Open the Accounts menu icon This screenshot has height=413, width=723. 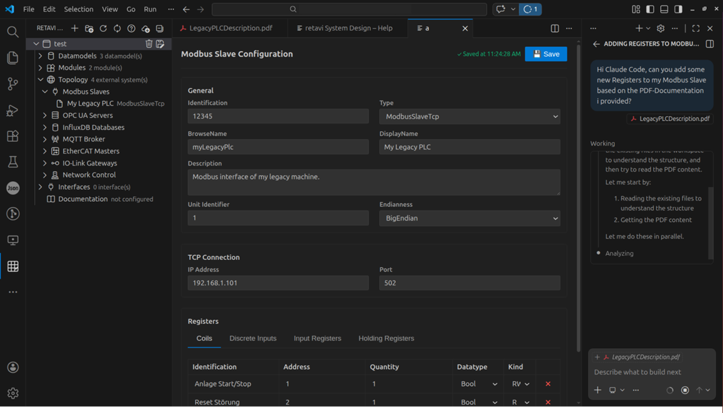pyautogui.click(x=13, y=367)
